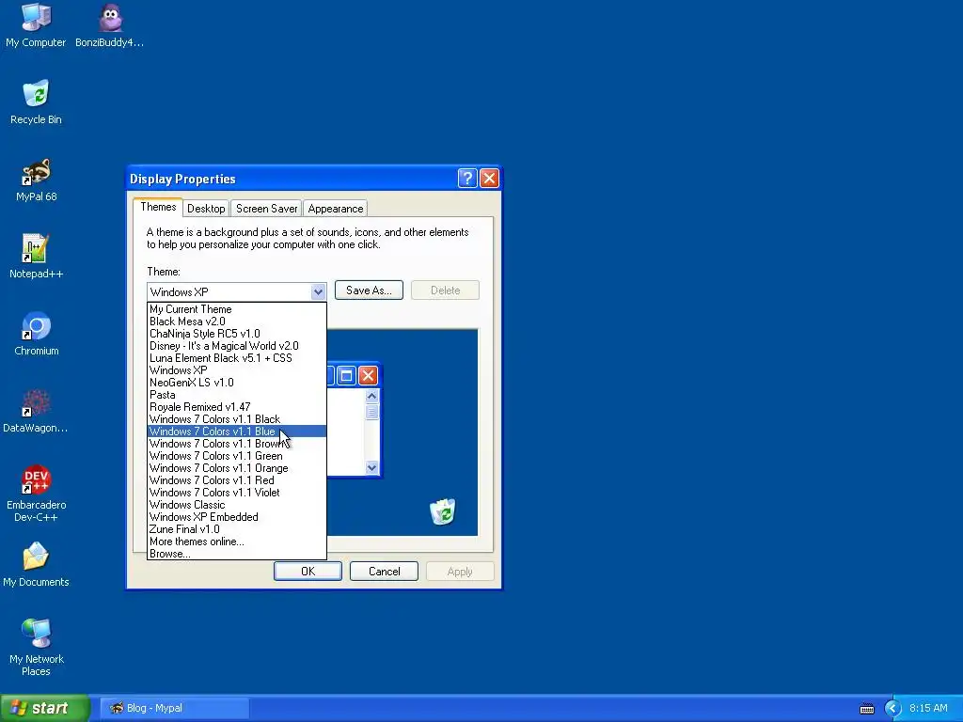Select the Recycle Bin desktop icon
Viewport: 963px width, 722px height.
pyautogui.click(x=36, y=102)
